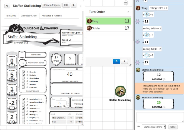Click the Class & Level field
184x130 pixels.
point(72,33)
